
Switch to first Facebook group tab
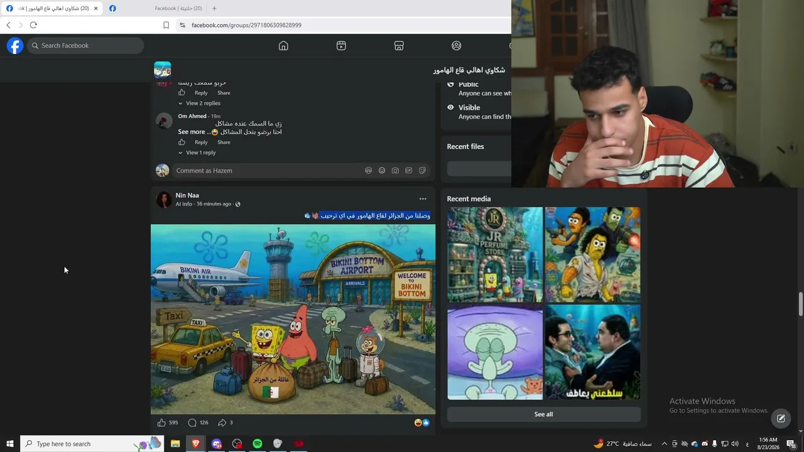[x=52, y=8]
